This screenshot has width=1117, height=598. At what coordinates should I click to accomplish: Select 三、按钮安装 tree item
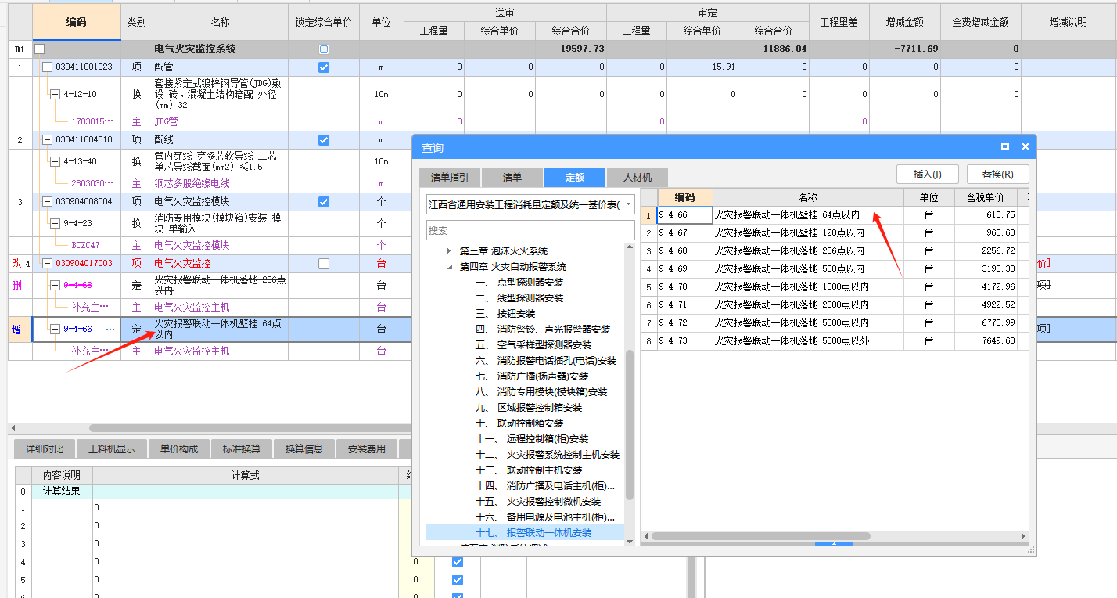[x=505, y=314]
